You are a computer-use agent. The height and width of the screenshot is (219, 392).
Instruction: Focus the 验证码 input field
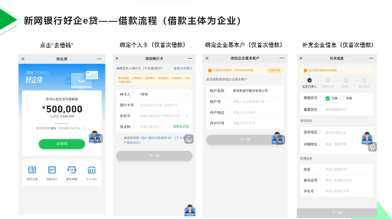coord(154,127)
